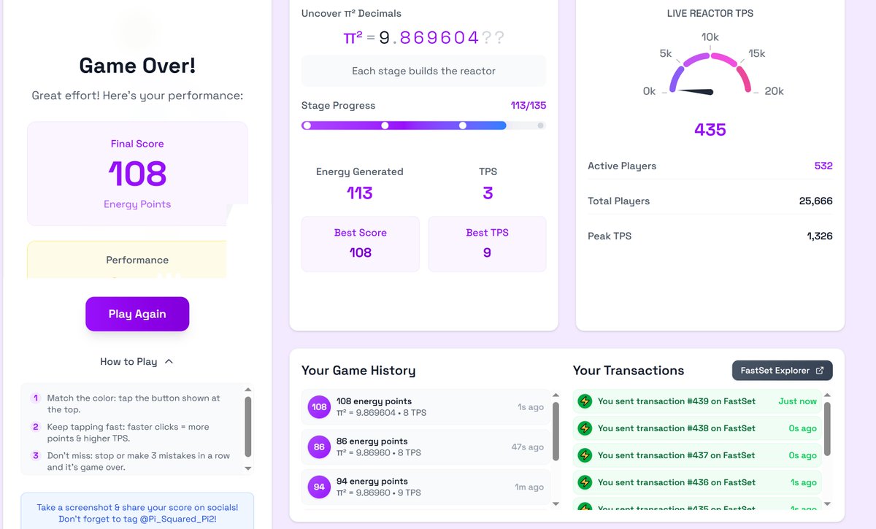Image resolution: width=876 pixels, height=529 pixels.
Task: Click the TPS value 3
Action: click(x=488, y=193)
